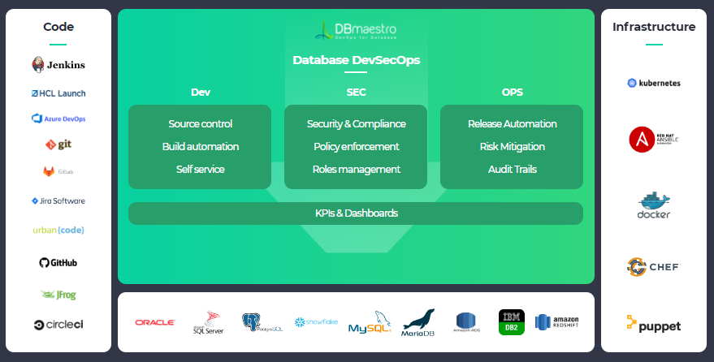Viewport: 714px width, 362px height.
Task: Select Release Automation text
Action: 513,123
